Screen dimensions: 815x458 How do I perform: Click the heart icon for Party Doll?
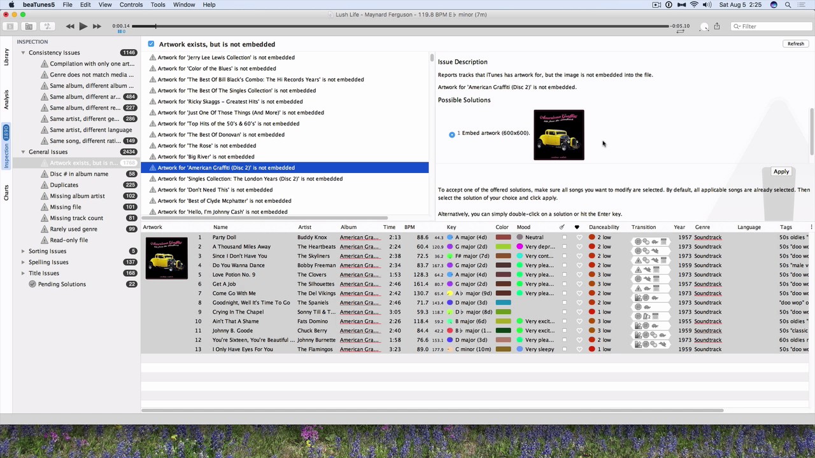click(x=579, y=237)
